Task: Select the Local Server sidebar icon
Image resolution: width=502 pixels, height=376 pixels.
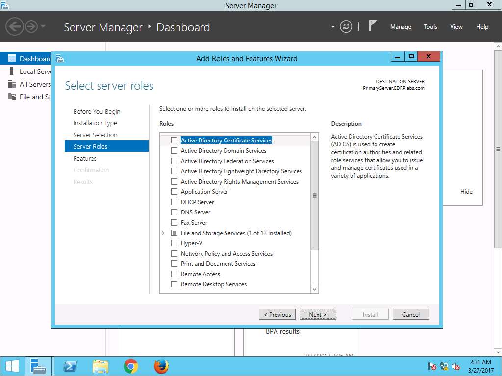Action: 12,71
